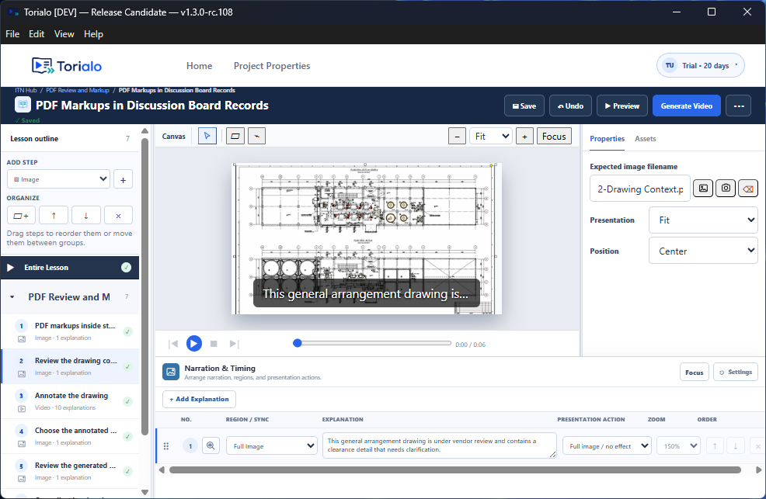Viewport: 766px width, 499px height.
Task: Click the lesson title book icon
Action: pos(23,105)
